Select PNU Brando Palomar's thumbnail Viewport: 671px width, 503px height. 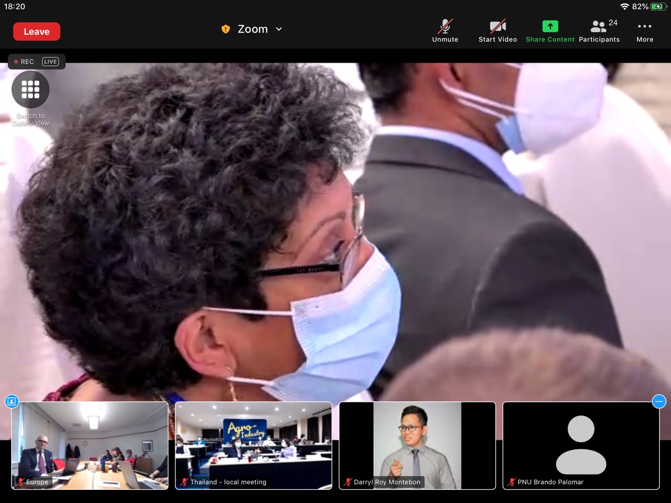coord(581,445)
